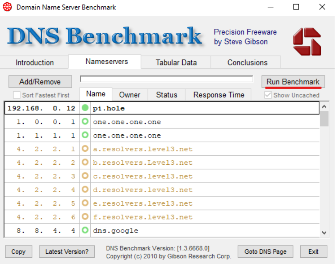This screenshot has height=264, width=335.
Task: Click the benchmark progress bar
Action: point(167,79)
